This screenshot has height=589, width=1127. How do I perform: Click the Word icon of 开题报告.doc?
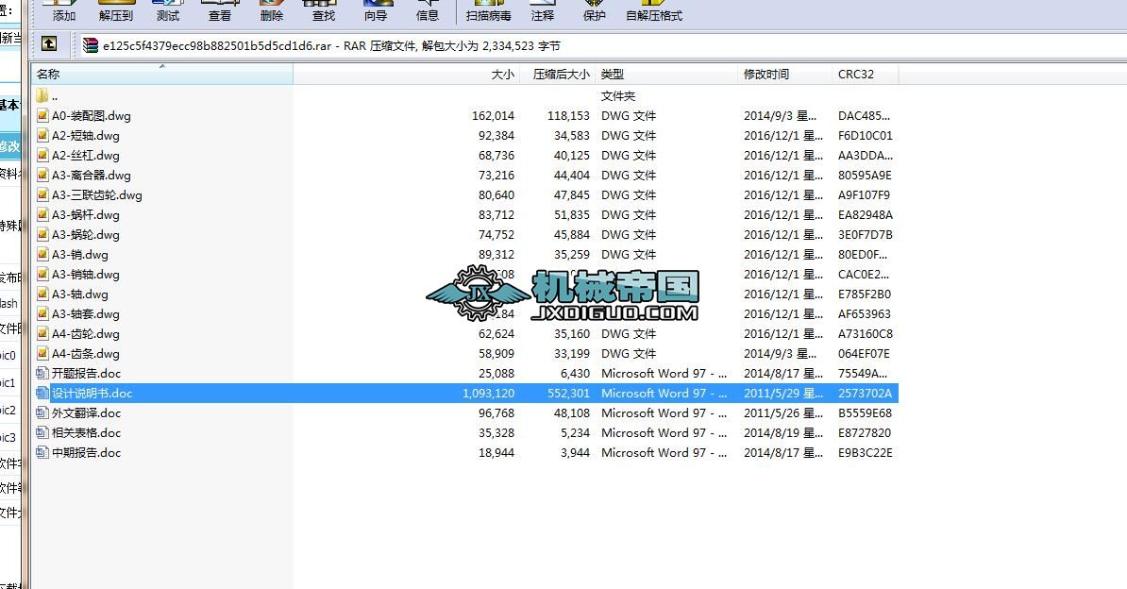click(42, 373)
